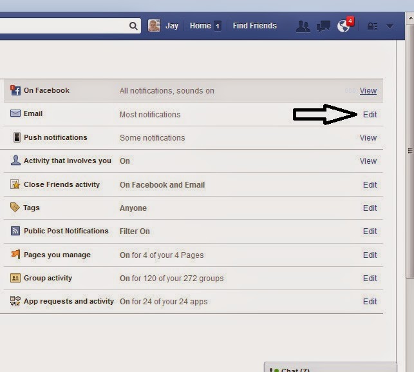This screenshot has height=372, width=414.
Task: Click the Email envelope icon
Action: point(15,113)
